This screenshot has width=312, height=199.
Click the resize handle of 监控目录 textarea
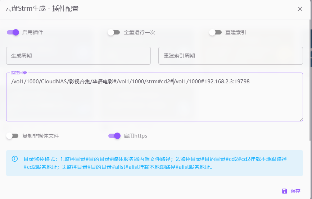pyautogui.click(x=301, y=120)
